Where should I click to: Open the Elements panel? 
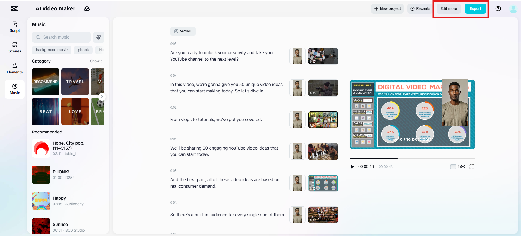(15, 69)
